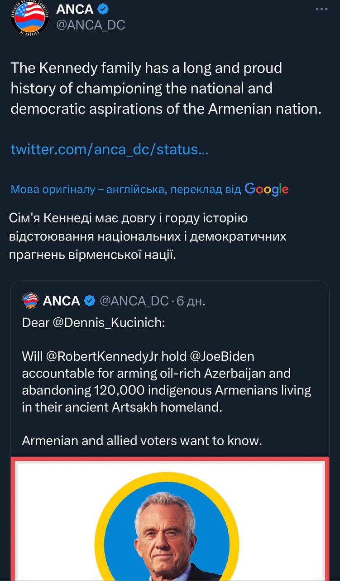Image resolution: width=340 pixels, height=581 pixels.
Task: Tap the small ANCA avatar in quoted tweet
Action: click(x=30, y=300)
